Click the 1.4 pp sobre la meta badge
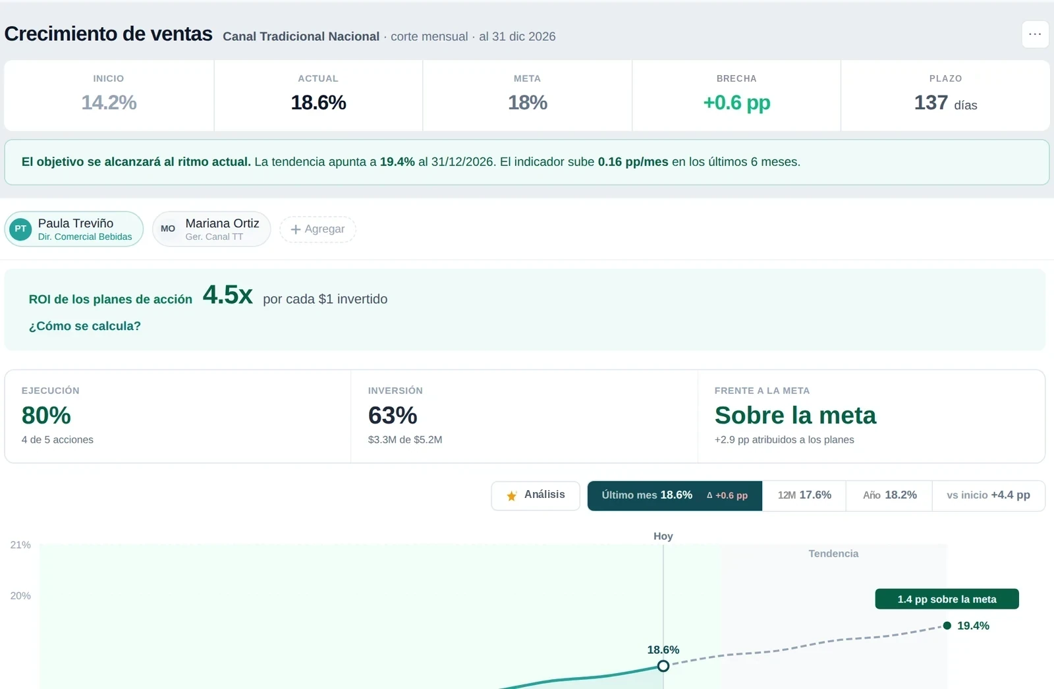1054x689 pixels. (x=947, y=599)
